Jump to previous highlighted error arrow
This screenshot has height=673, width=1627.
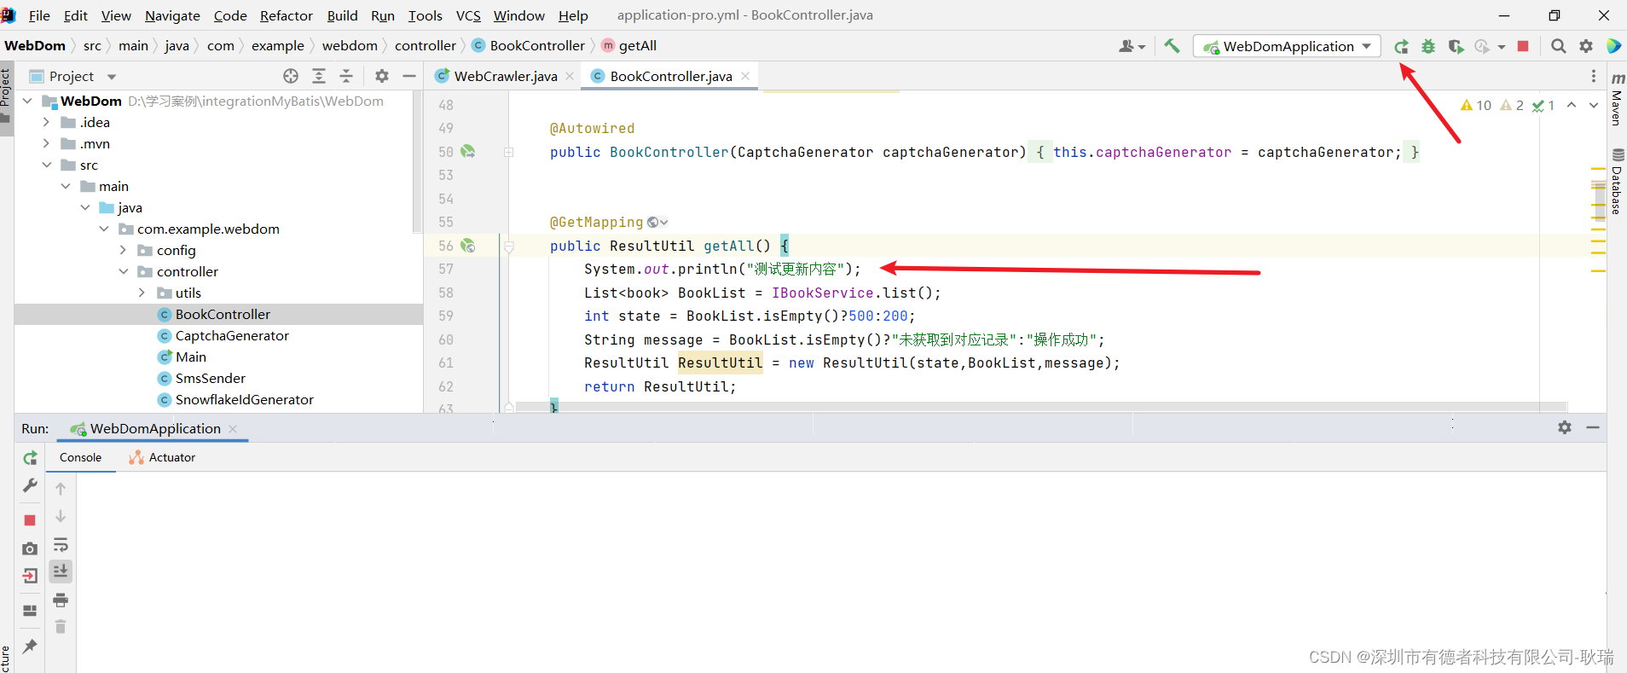(x=1572, y=105)
